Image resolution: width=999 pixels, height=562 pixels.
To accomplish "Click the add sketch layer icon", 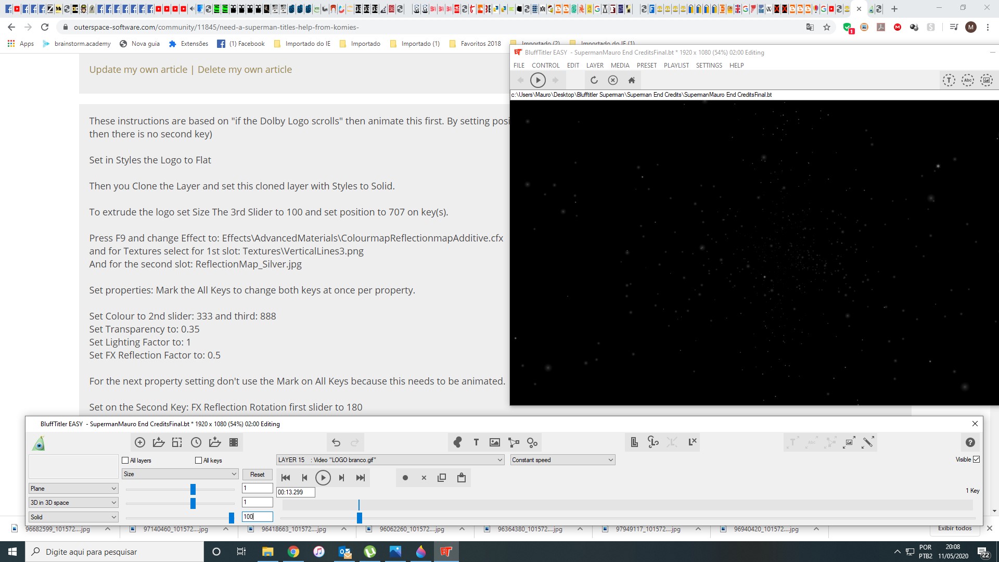I will point(514,442).
